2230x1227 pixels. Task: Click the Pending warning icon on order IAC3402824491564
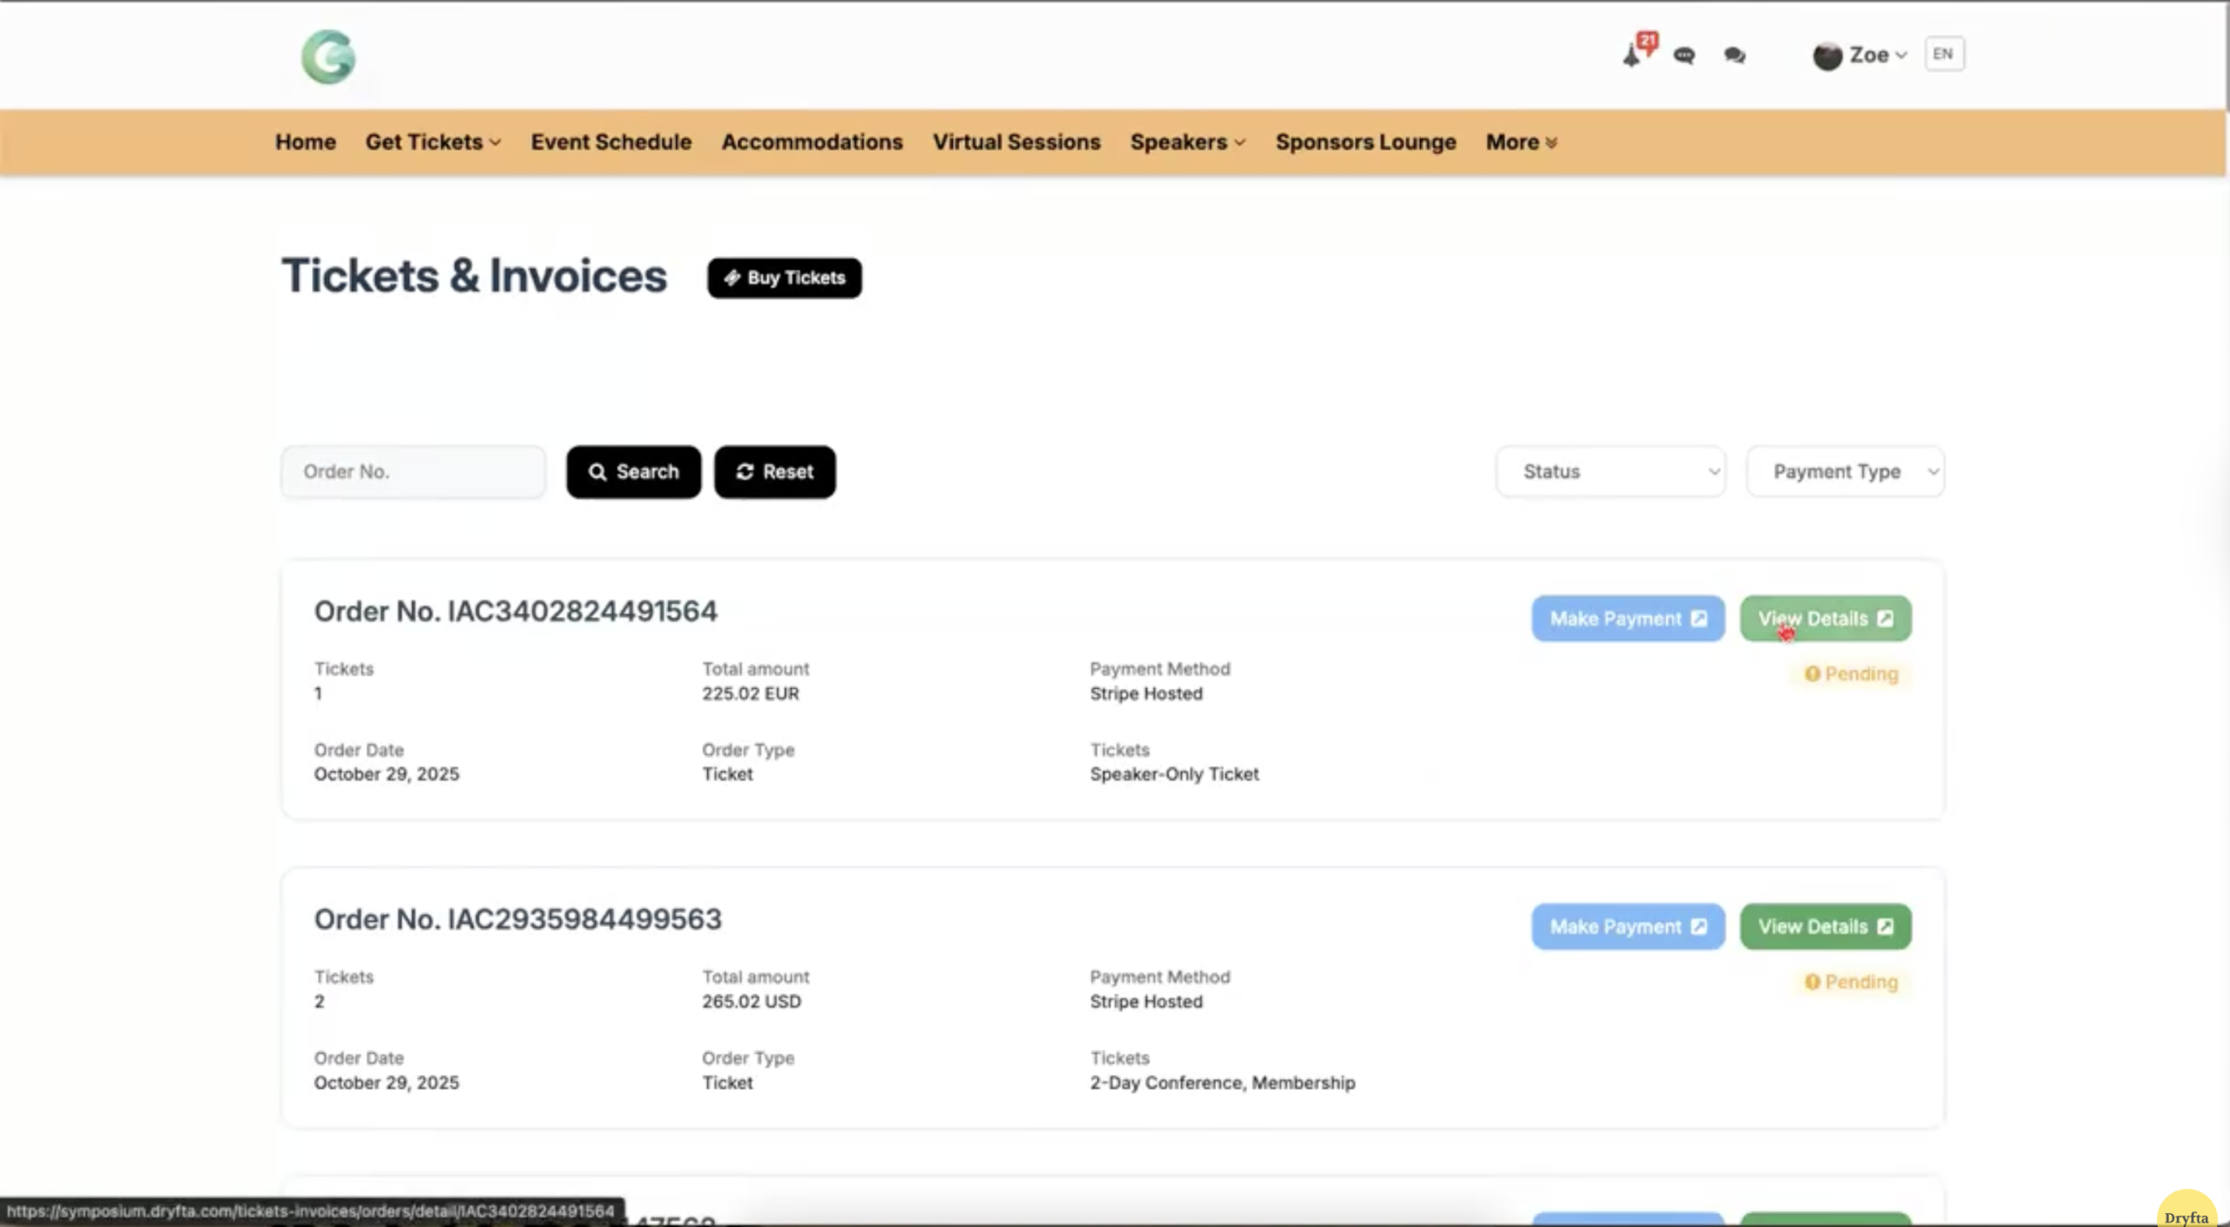(x=1813, y=673)
